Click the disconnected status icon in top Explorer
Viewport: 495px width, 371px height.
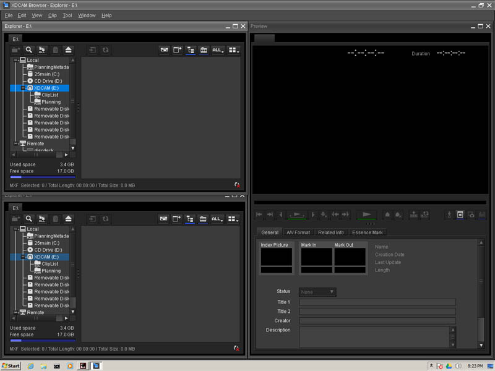(x=237, y=185)
